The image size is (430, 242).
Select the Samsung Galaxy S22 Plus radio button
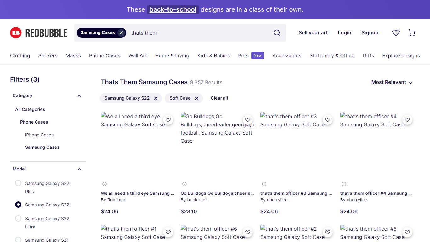pyautogui.click(x=18, y=183)
